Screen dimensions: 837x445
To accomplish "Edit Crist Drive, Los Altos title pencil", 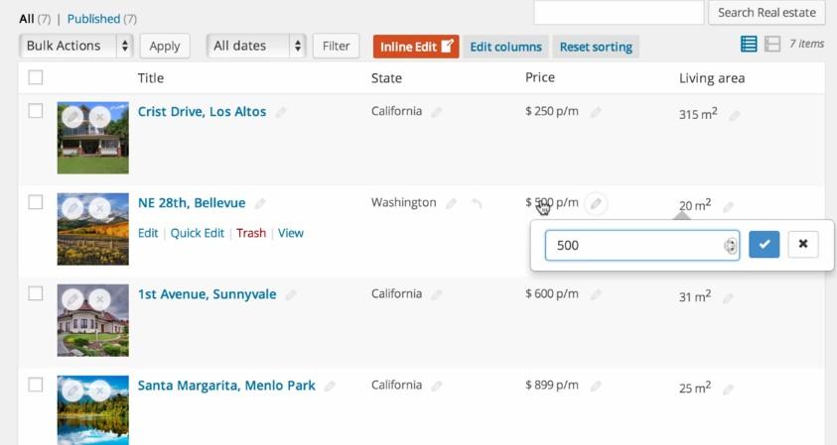I will point(281,113).
